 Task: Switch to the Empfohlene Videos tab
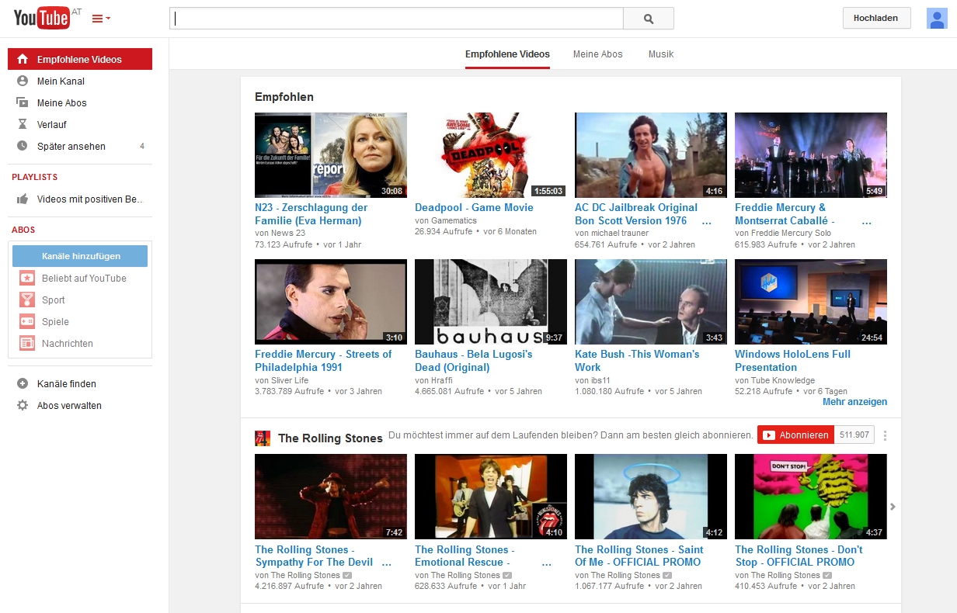click(507, 54)
